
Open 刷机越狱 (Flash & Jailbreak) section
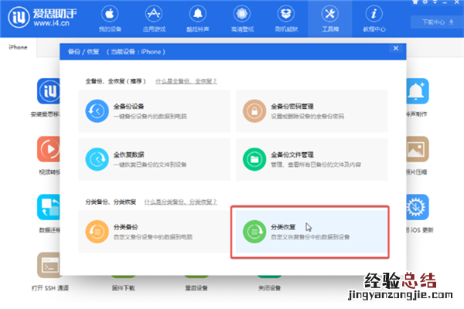click(x=286, y=19)
